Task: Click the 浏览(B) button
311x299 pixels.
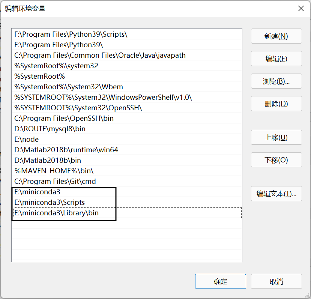Action: [x=276, y=81]
